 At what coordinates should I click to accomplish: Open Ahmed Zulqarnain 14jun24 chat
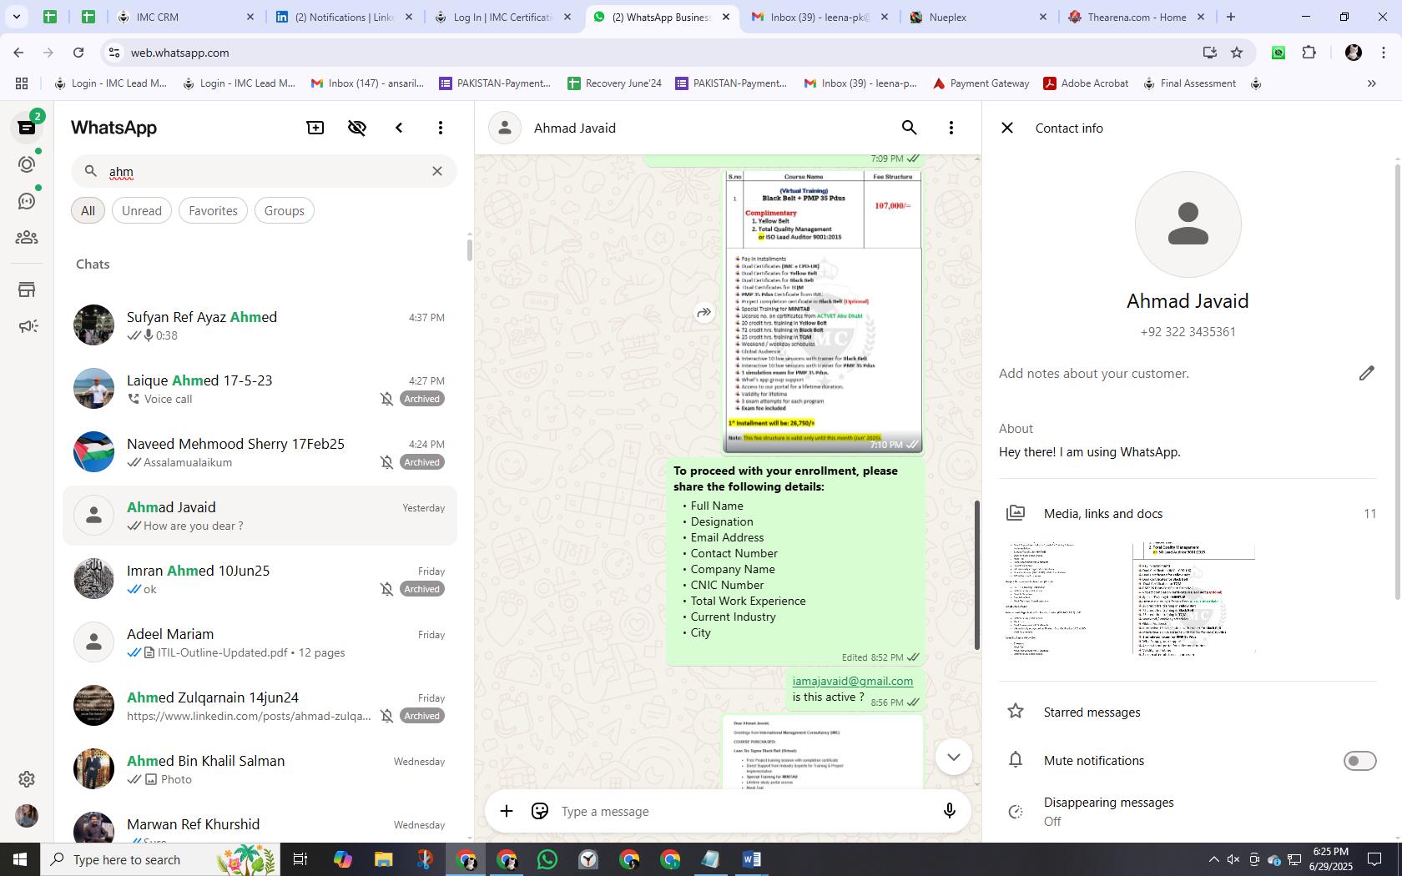[x=260, y=706]
